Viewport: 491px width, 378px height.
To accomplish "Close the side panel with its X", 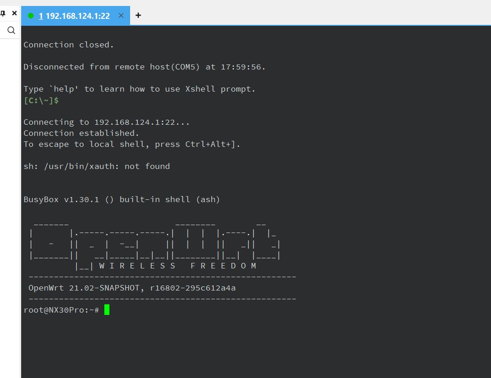I will pos(14,13).
